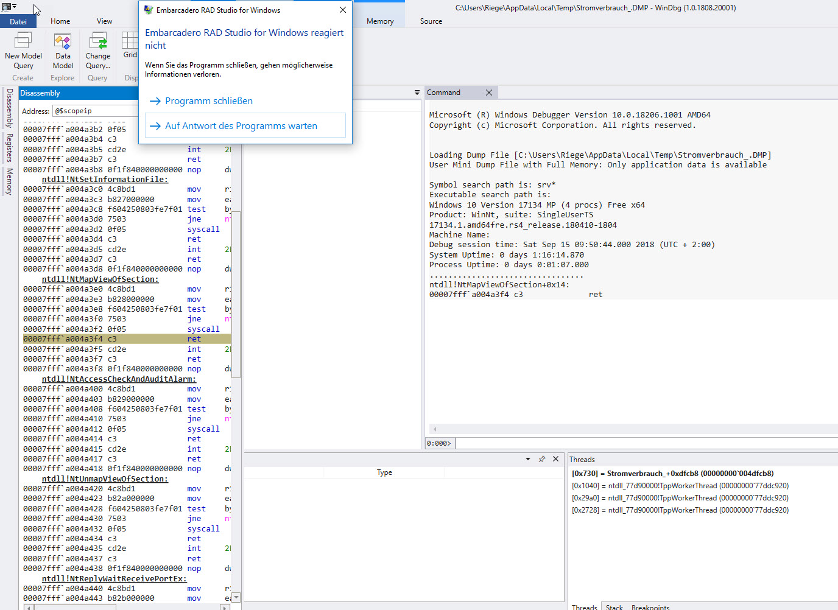
Task: Switch to the Home ribbon tab
Action: pos(60,21)
